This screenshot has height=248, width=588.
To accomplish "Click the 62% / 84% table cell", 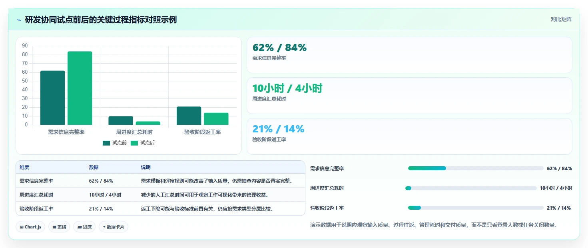I will (x=101, y=181).
